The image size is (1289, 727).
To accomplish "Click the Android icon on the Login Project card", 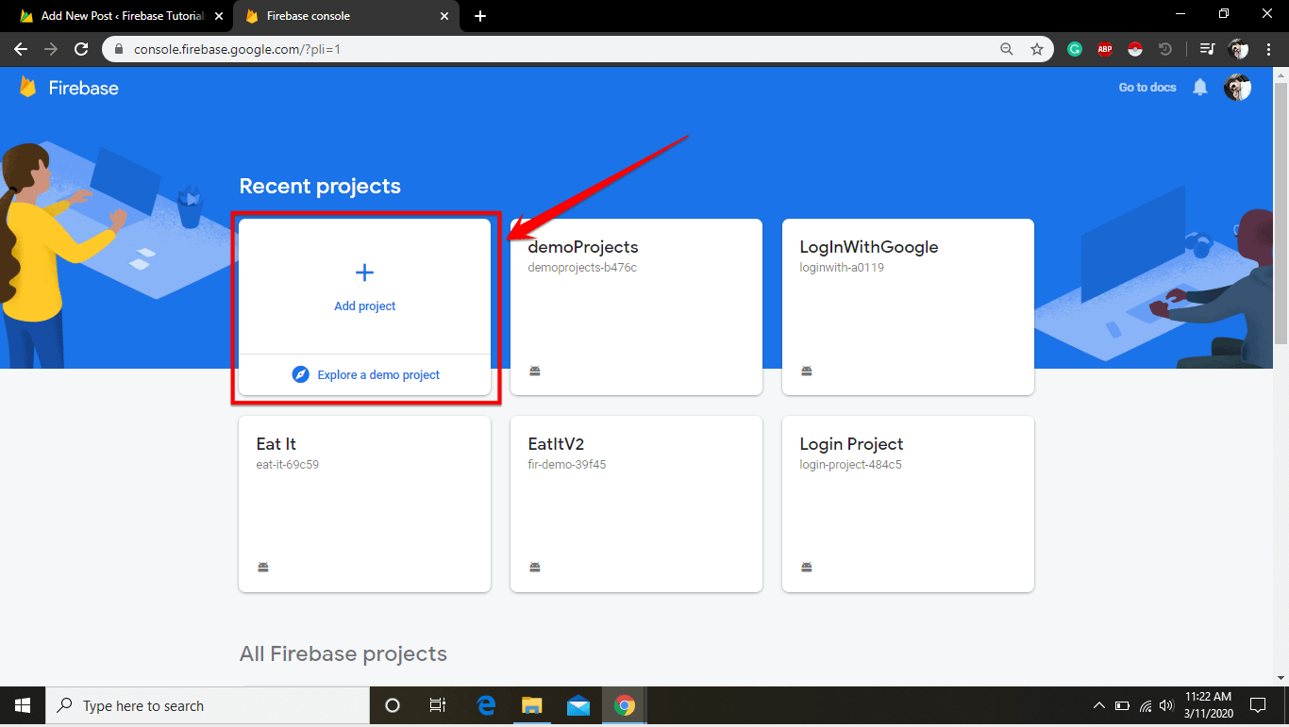I will [x=807, y=567].
